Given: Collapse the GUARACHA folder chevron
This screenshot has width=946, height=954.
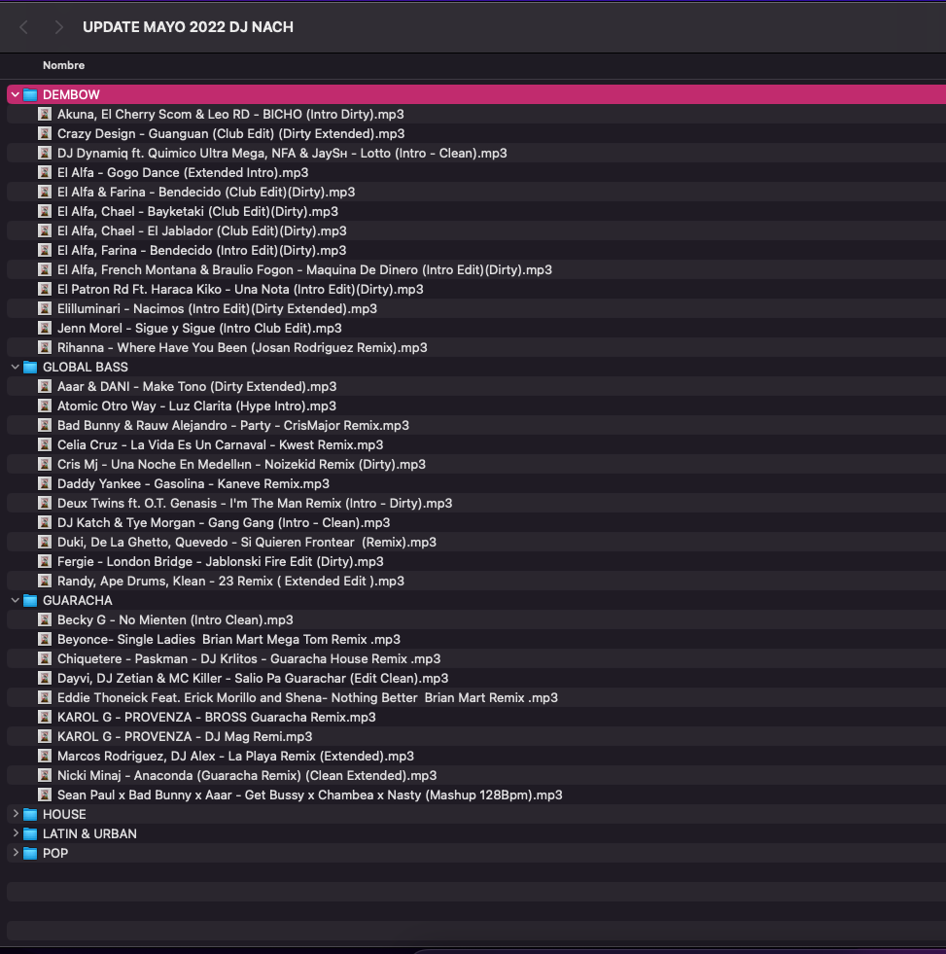Looking at the screenshot, I should pyautogui.click(x=16, y=601).
